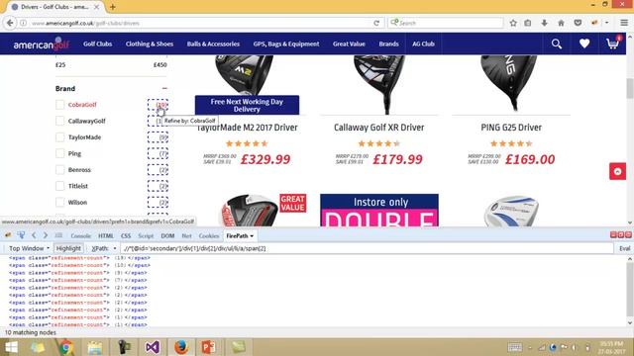Check the TaylorMade brand checkbox
The height and width of the screenshot is (356, 634).
pos(59,137)
